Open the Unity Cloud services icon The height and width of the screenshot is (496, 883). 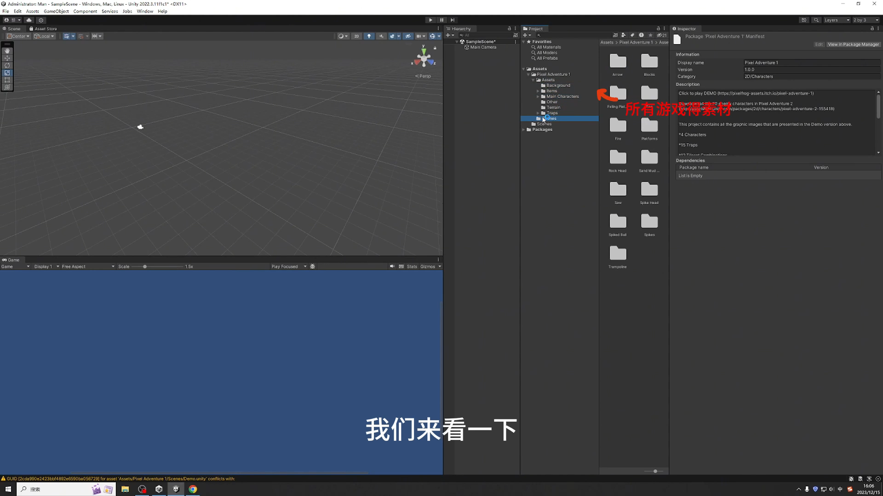click(x=29, y=20)
